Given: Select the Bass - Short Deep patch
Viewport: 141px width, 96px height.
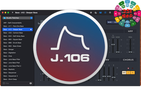Looking at the screenshot, I should pyautogui.click(x=10, y=79).
